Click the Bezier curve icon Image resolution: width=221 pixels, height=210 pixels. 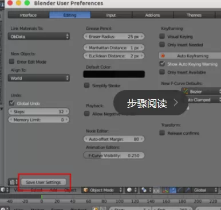(186, 91)
